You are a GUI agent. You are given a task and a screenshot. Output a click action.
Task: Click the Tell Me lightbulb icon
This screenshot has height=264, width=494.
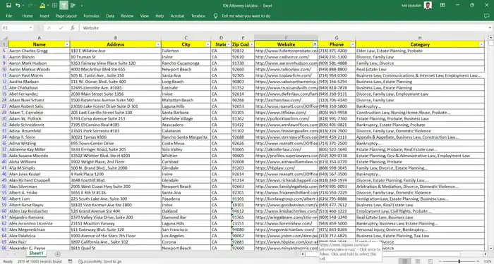point(215,15)
